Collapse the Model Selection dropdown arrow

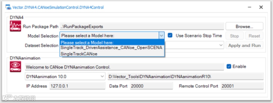(162, 36)
